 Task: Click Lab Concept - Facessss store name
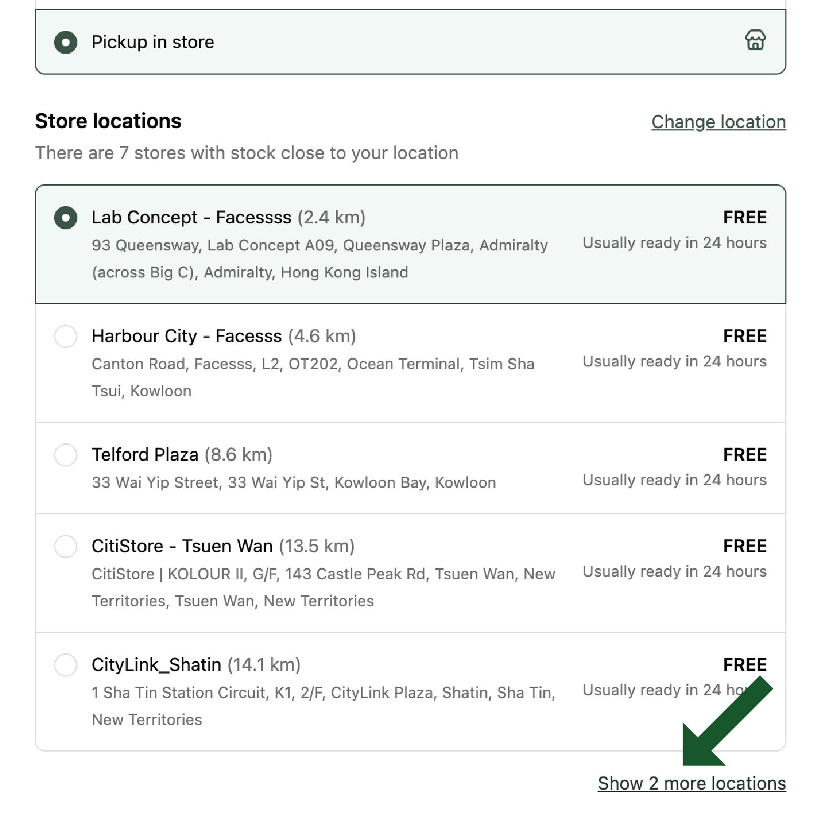(191, 217)
